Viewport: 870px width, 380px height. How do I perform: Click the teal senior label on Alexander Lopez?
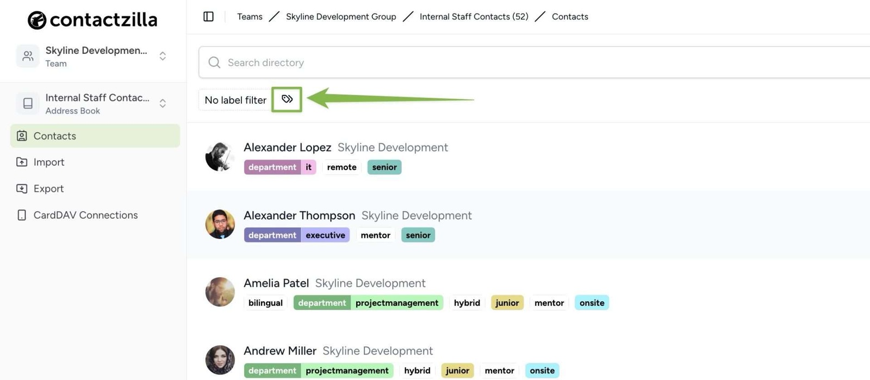tap(384, 167)
